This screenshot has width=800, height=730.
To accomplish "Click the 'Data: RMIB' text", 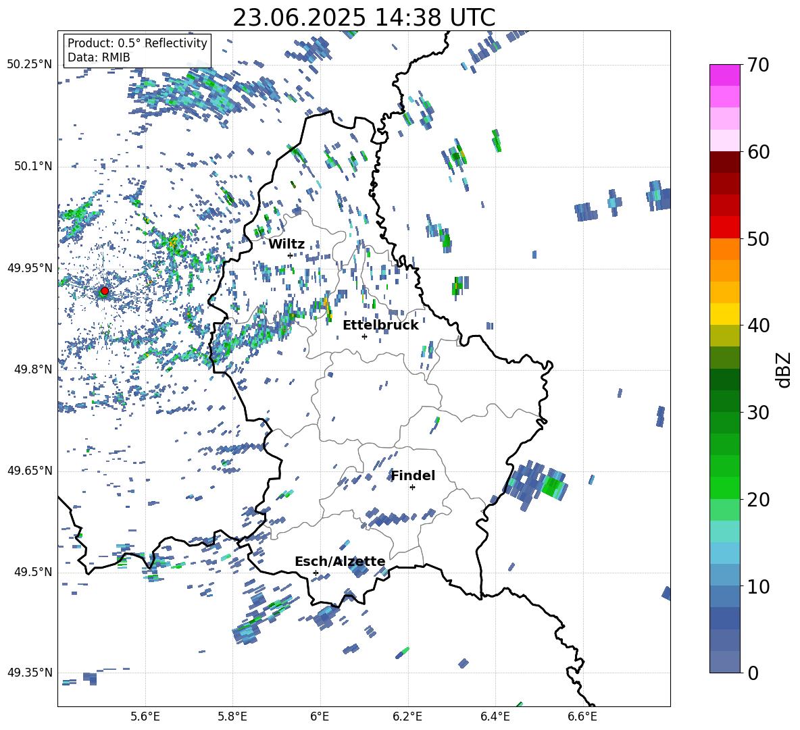I will [99, 57].
